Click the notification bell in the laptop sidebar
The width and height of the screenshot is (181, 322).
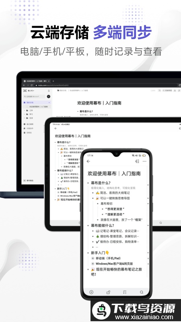pyautogui.click(x=49, y=91)
